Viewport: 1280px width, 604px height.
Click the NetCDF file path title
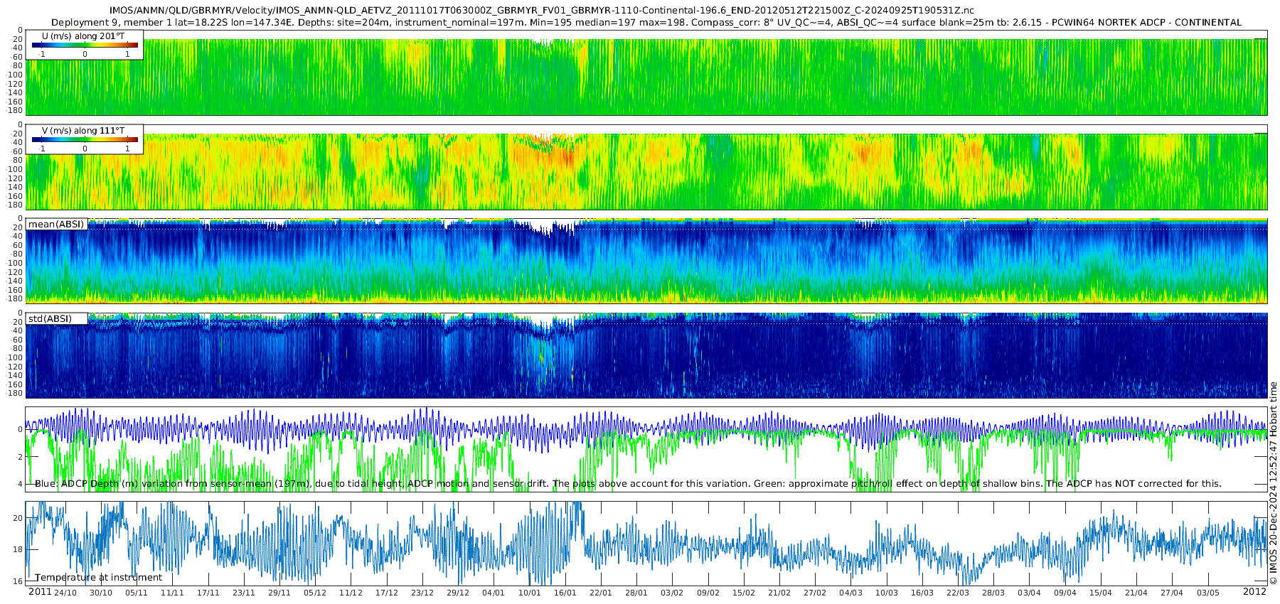coord(541,11)
